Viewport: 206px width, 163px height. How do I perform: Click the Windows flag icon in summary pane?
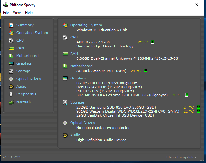(65, 25)
